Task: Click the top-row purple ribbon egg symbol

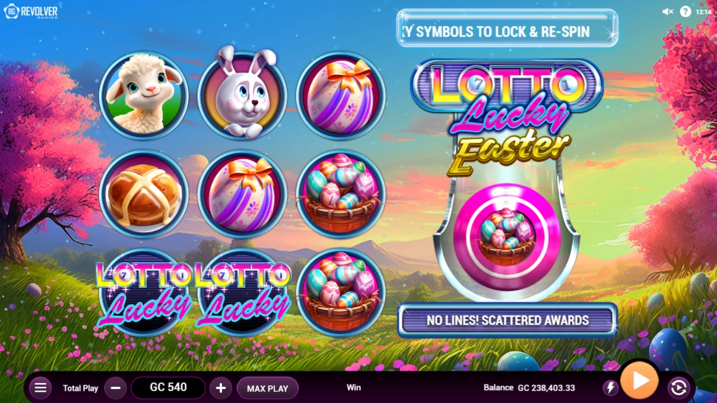Action: tap(341, 96)
